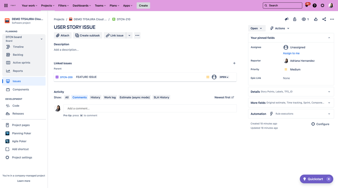
Task: Click the share issue icon
Action: 324,19
